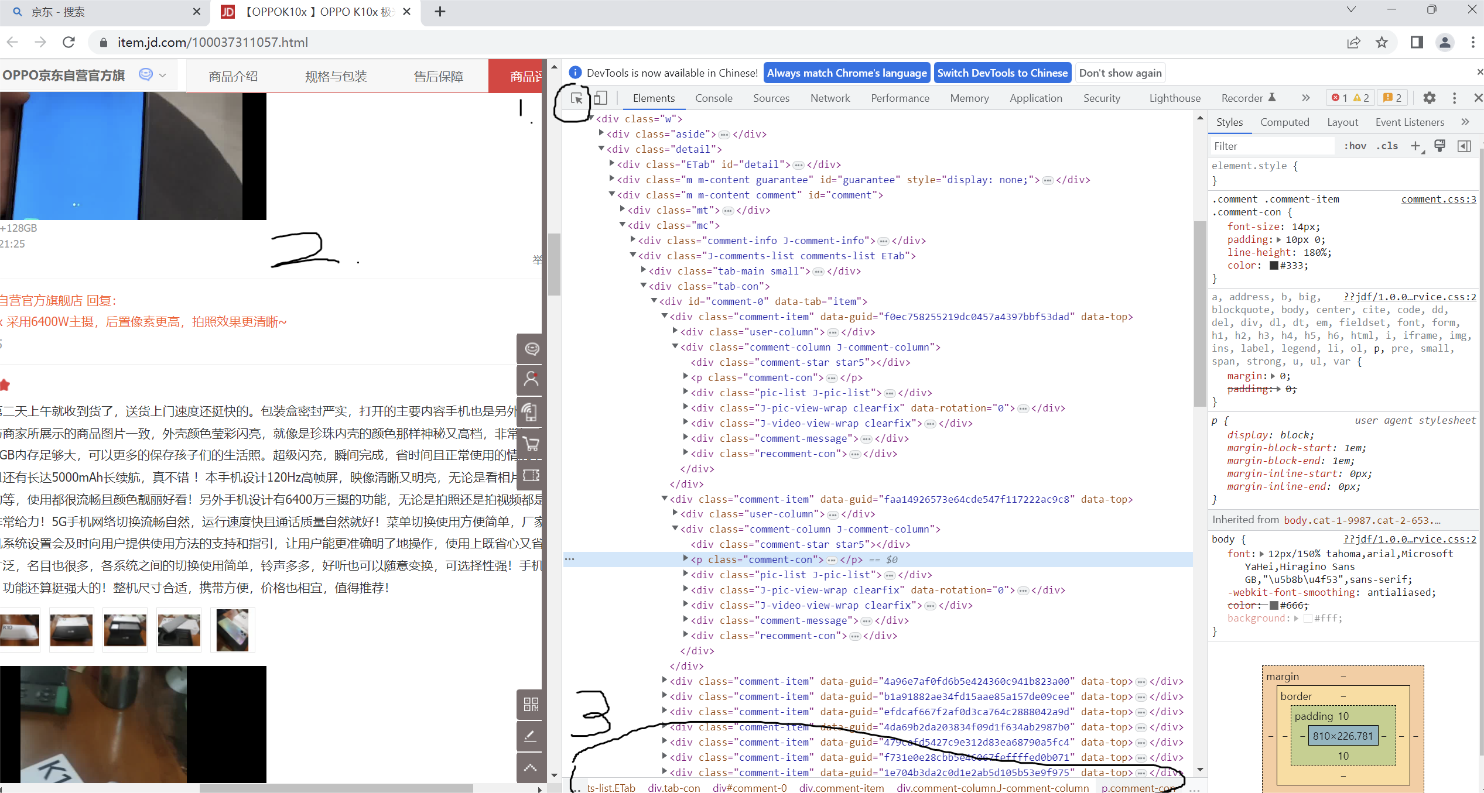Image resolution: width=1484 pixels, height=793 pixels.
Task: Expand div class="aside" node
Action: [x=601, y=133]
